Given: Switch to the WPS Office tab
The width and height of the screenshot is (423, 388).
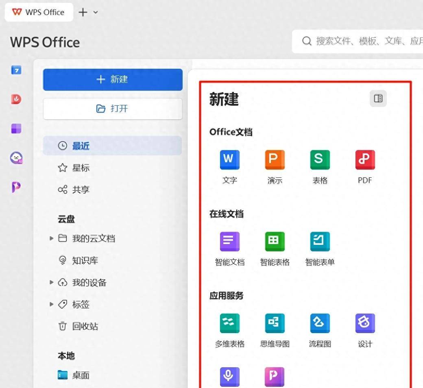Looking at the screenshot, I should [39, 12].
